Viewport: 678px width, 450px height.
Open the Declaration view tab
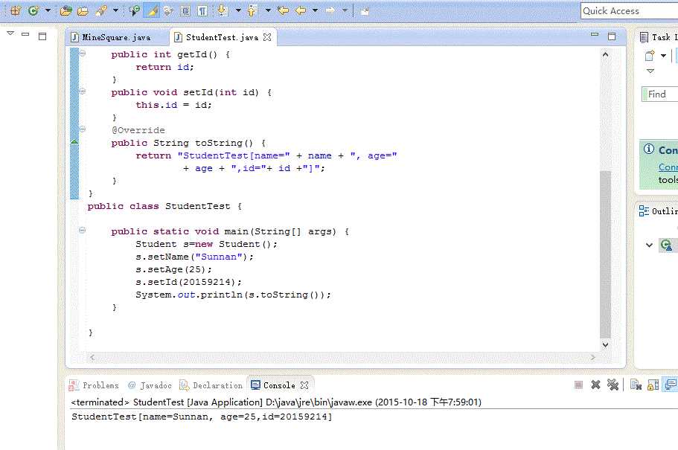point(211,385)
